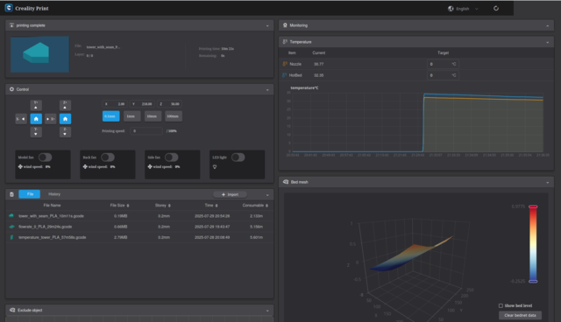Viewport: 561px width, 322px height.
Task: Switch to the File tab
Action: (x=29, y=194)
